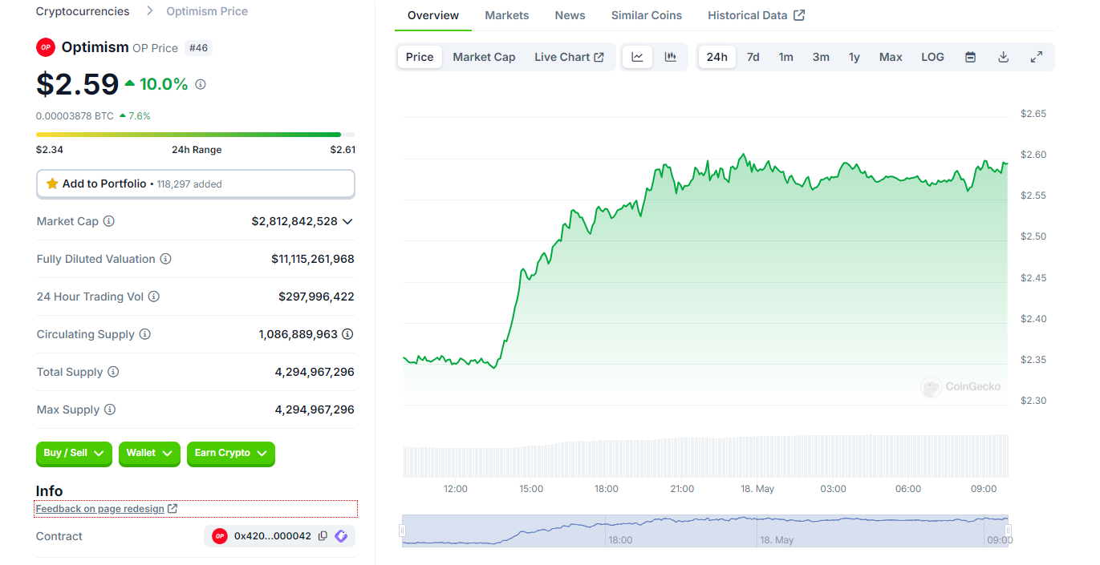
Task: Select the 1y time range
Action: pyautogui.click(x=854, y=57)
